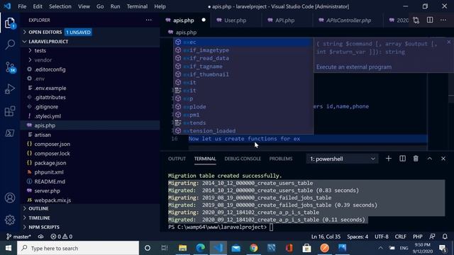Image resolution: width=454 pixels, height=255 pixels.
Task: Open .env.example in the explorer
Action: [90, 88]
